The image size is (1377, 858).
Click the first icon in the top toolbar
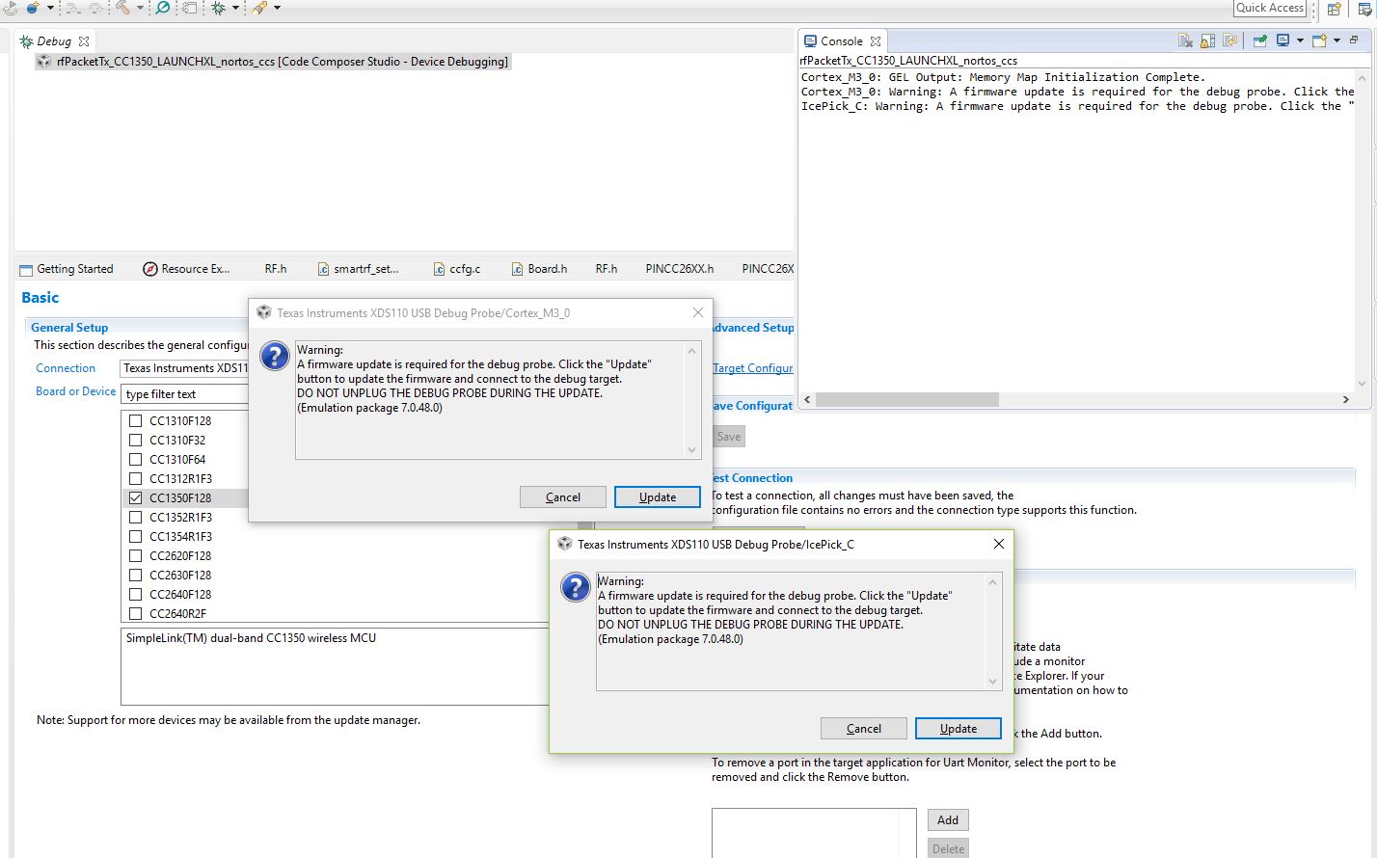11,7
